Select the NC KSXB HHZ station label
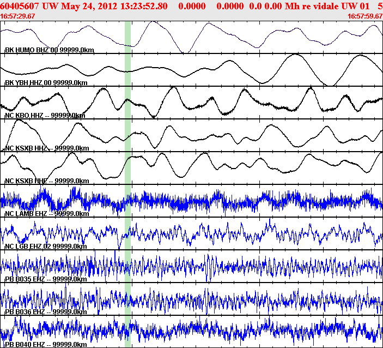 [x=47, y=148]
